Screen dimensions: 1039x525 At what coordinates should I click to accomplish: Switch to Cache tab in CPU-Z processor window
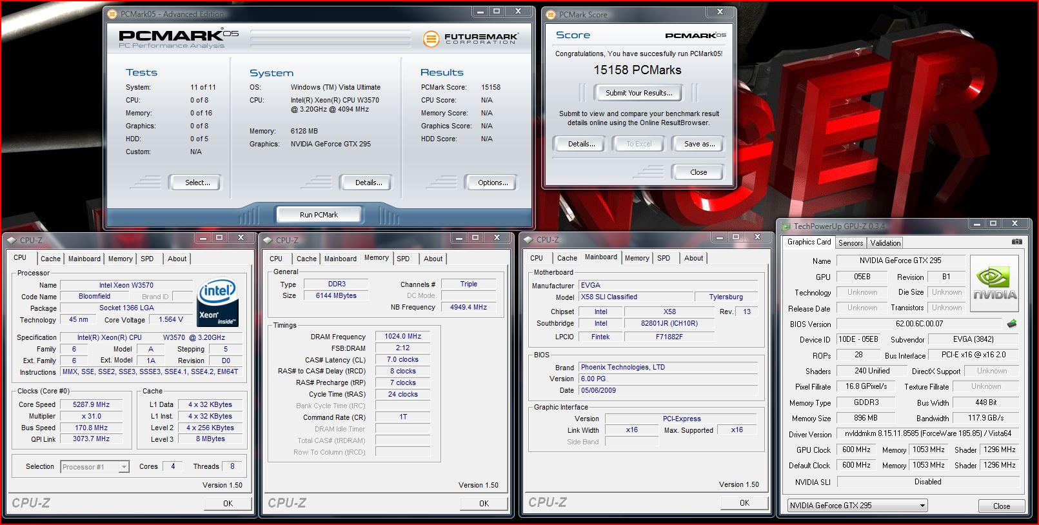pos(50,259)
